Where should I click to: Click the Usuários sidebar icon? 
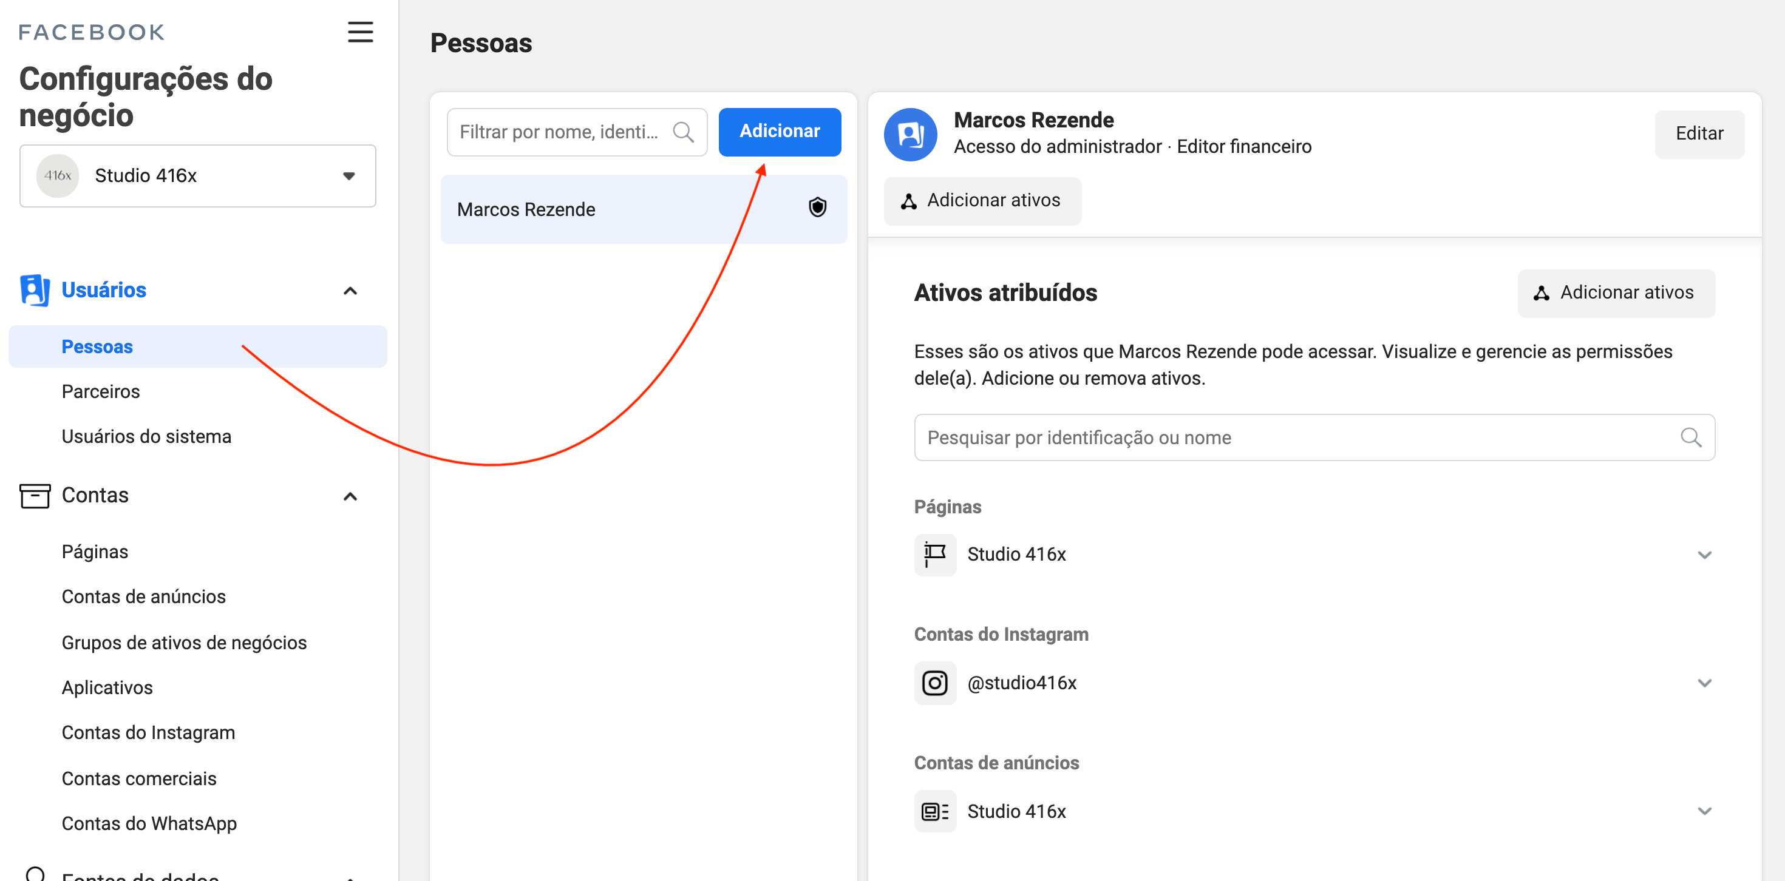point(35,289)
